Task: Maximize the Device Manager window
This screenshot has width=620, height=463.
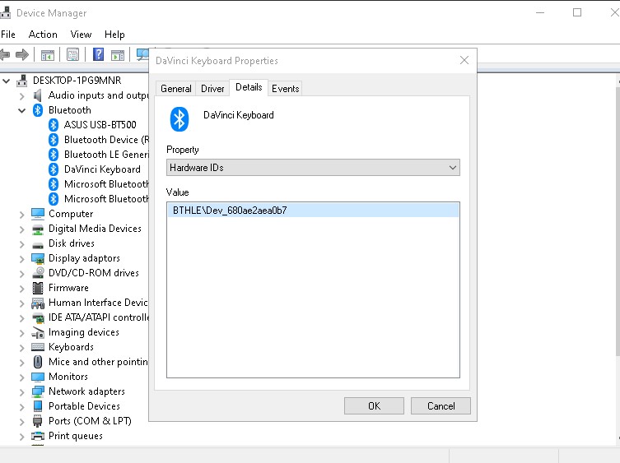Action: (x=577, y=12)
